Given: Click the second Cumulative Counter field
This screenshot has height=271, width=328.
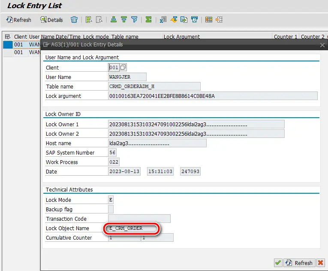Looking at the screenshot, I should point(157,238).
